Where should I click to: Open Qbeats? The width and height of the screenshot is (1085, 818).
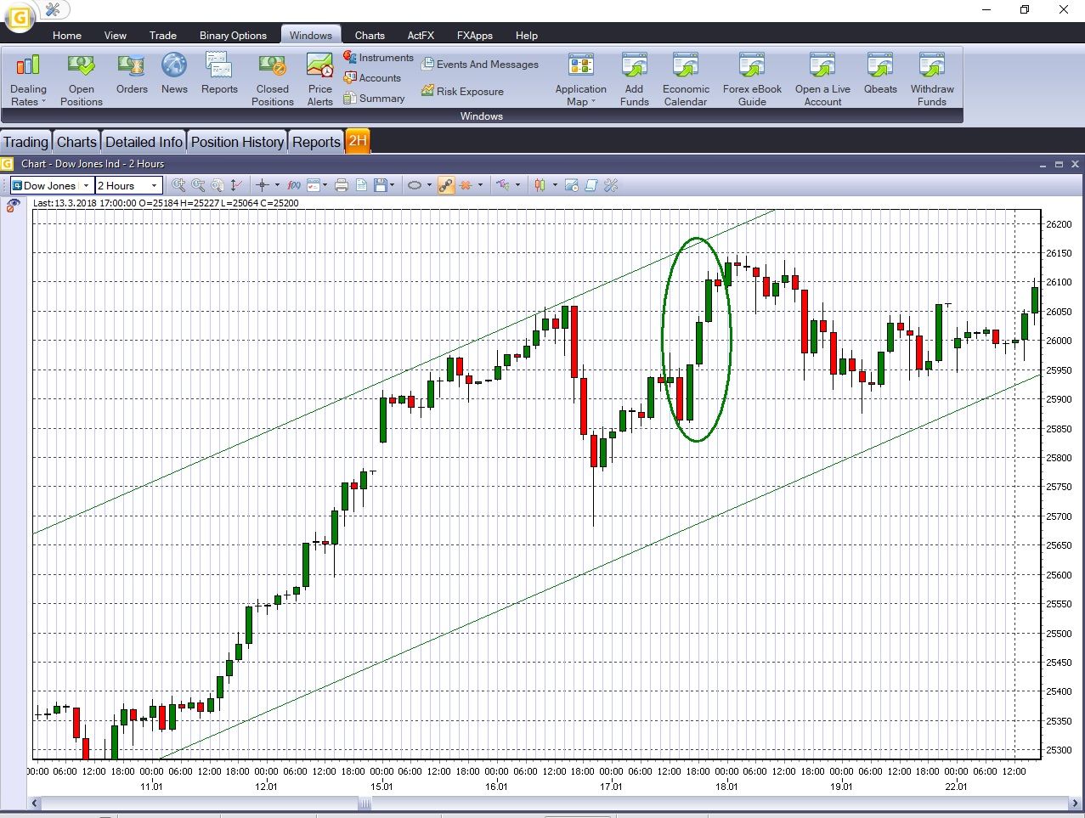(x=880, y=74)
